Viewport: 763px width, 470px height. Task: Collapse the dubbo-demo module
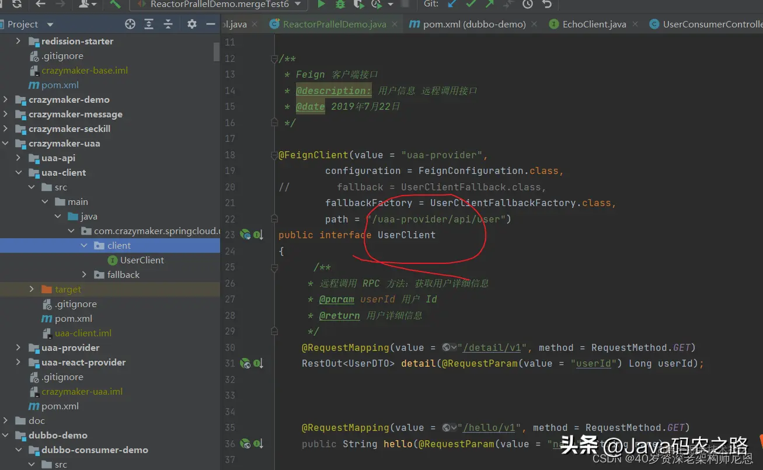click(x=5, y=436)
